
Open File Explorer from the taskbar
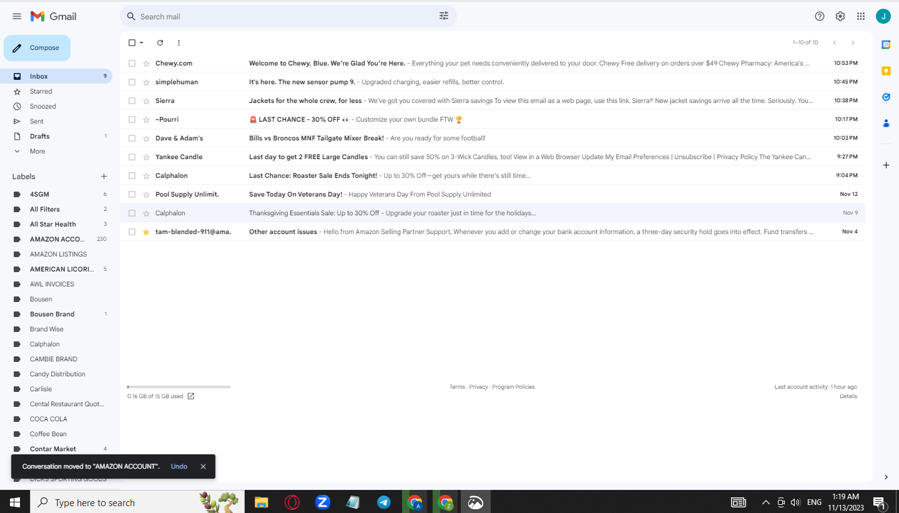261,502
